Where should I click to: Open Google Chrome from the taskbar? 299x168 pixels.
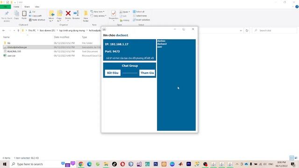click(x=81, y=164)
